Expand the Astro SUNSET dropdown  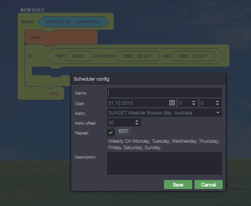coord(217,113)
